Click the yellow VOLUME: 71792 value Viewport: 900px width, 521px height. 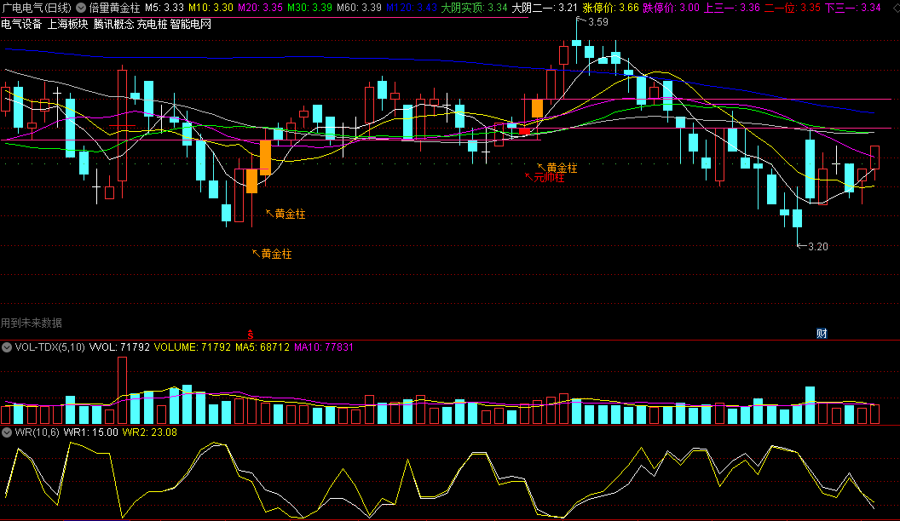coord(193,347)
